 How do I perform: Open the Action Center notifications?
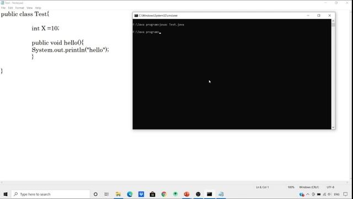[x=346, y=194]
